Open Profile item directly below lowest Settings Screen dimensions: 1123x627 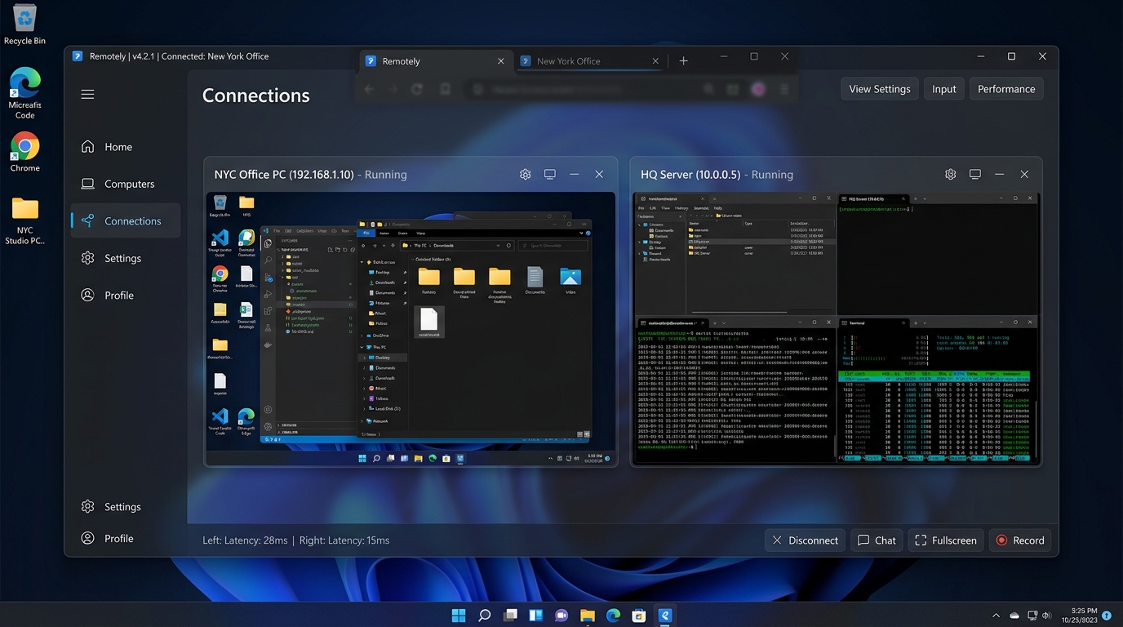126,538
